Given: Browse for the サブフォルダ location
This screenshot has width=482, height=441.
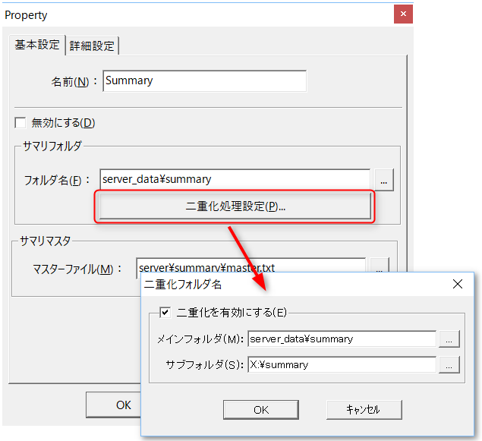Looking at the screenshot, I should pos(449,365).
